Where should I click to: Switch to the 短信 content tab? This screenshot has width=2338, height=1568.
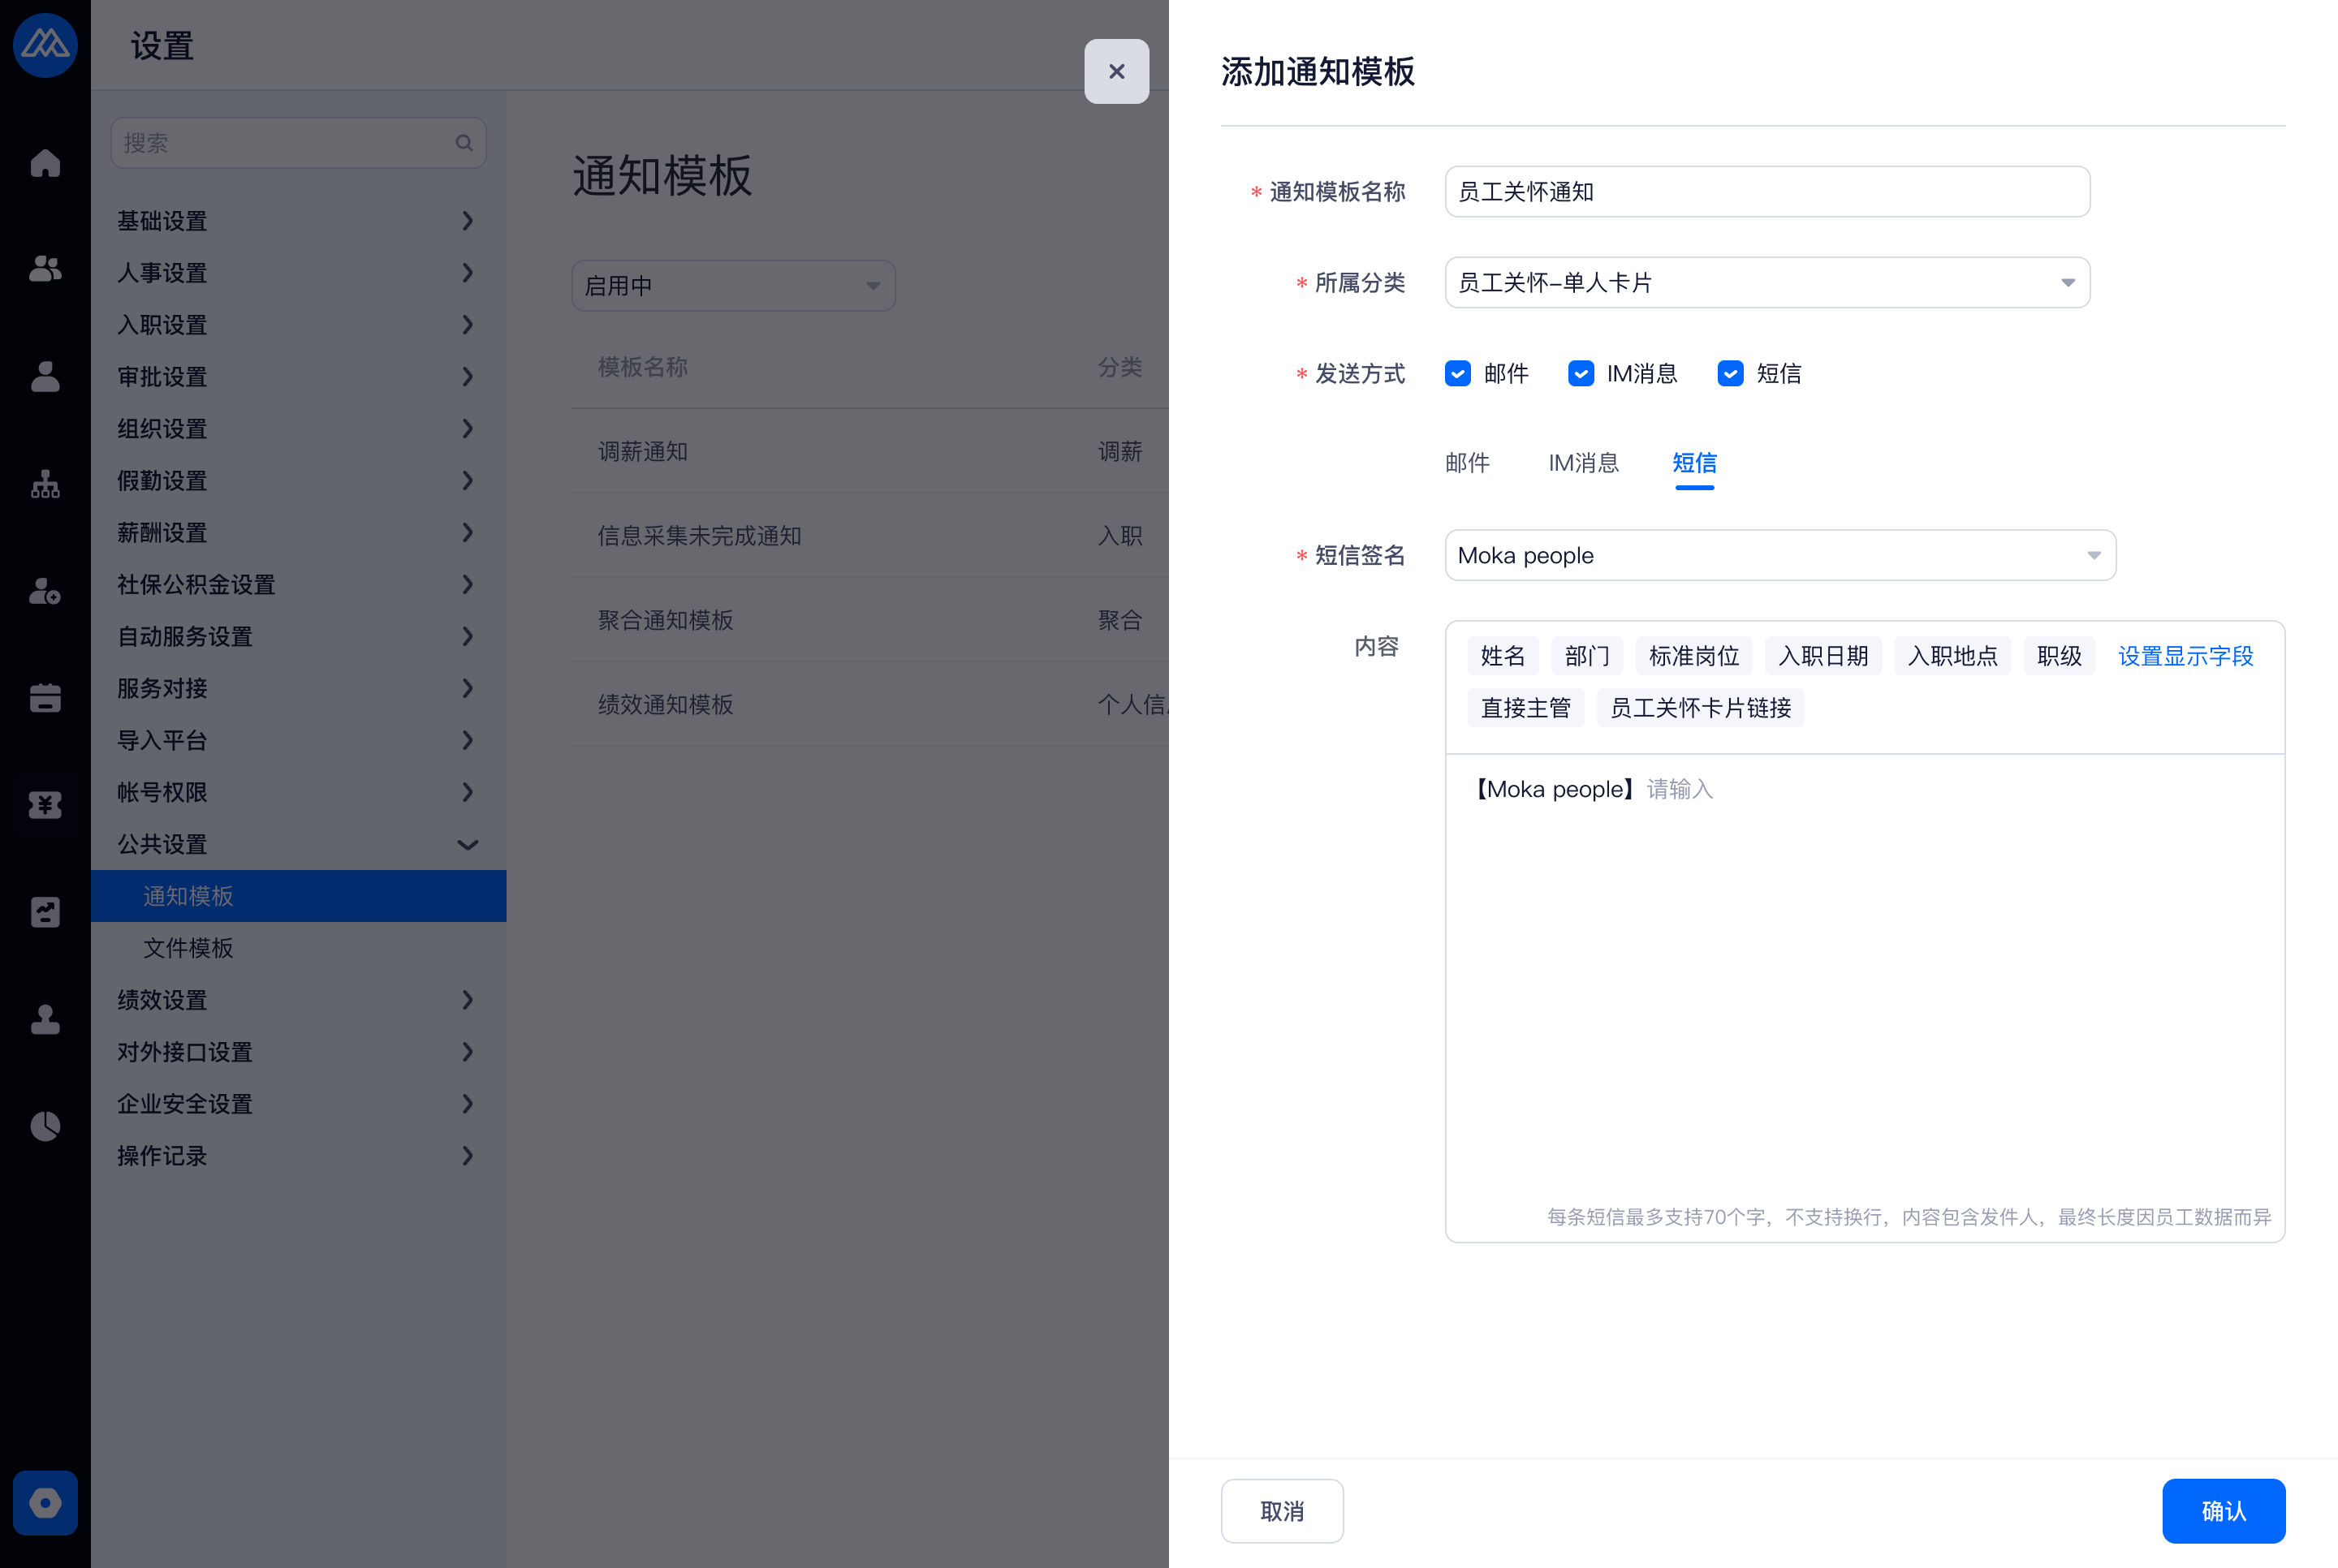pos(1694,463)
